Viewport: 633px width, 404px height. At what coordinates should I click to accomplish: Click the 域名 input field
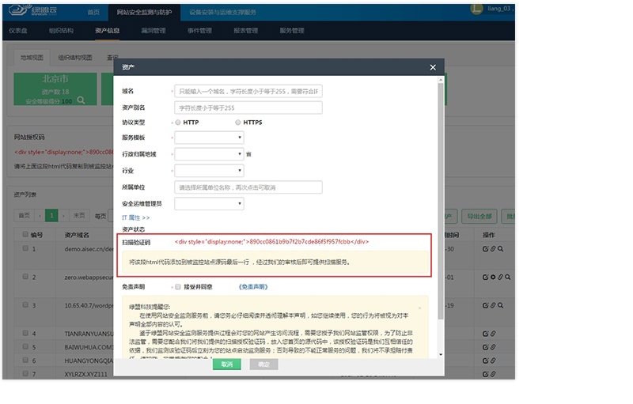[x=248, y=92]
